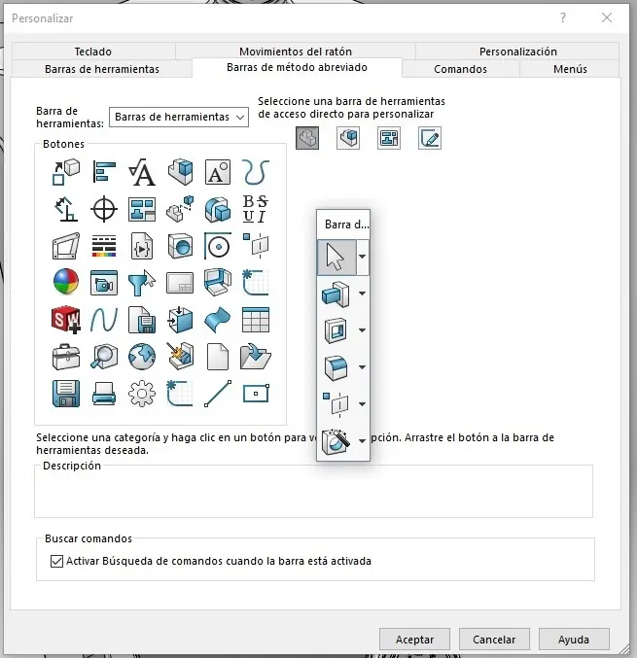
Task: Select the crosshair target icon
Action: click(104, 209)
